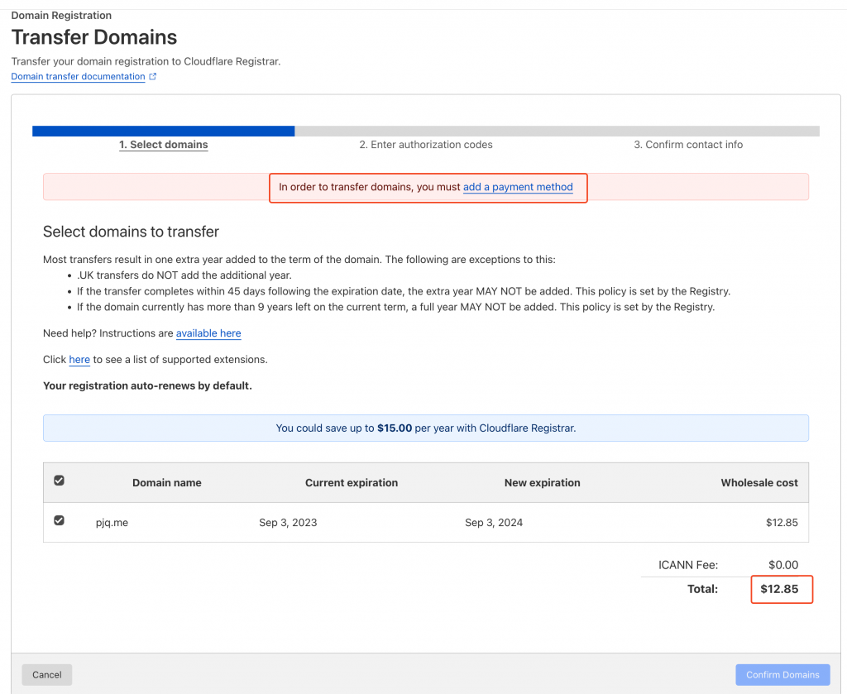This screenshot has height=694, width=847.
Task: Click the add a payment method link
Action: pyautogui.click(x=518, y=187)
